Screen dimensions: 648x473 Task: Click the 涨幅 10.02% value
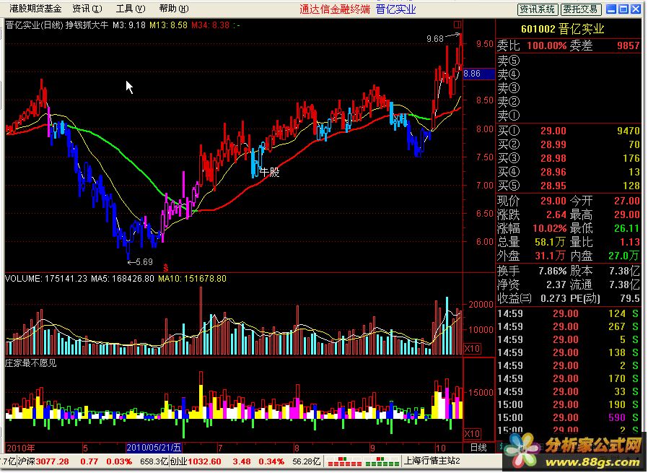click(x=550, y=228)
